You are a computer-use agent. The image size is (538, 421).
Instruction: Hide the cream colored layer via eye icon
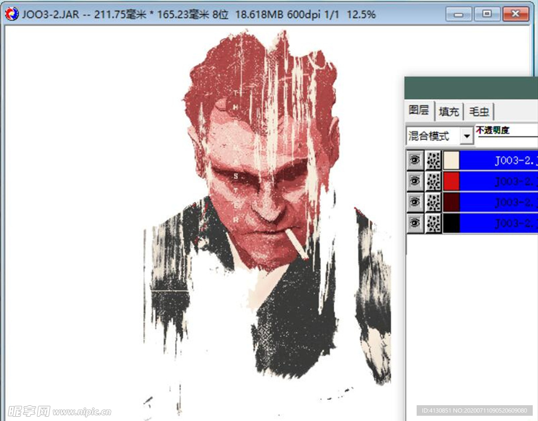click(x=415, y=161)
